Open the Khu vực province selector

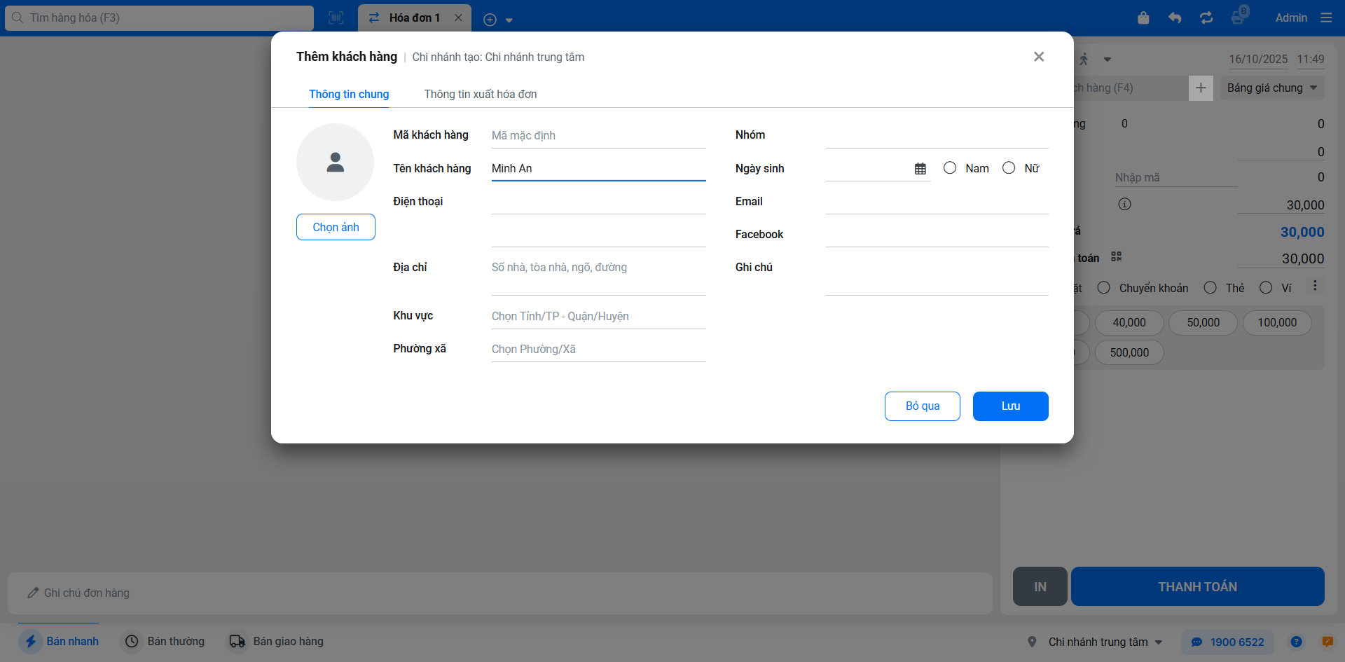coord(598,317)
